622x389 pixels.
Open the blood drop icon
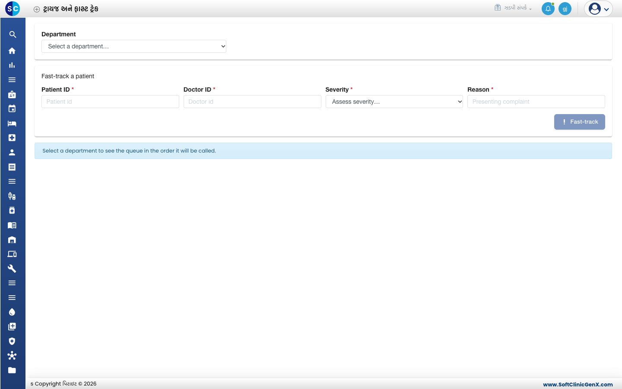click(x=12, y=312)
